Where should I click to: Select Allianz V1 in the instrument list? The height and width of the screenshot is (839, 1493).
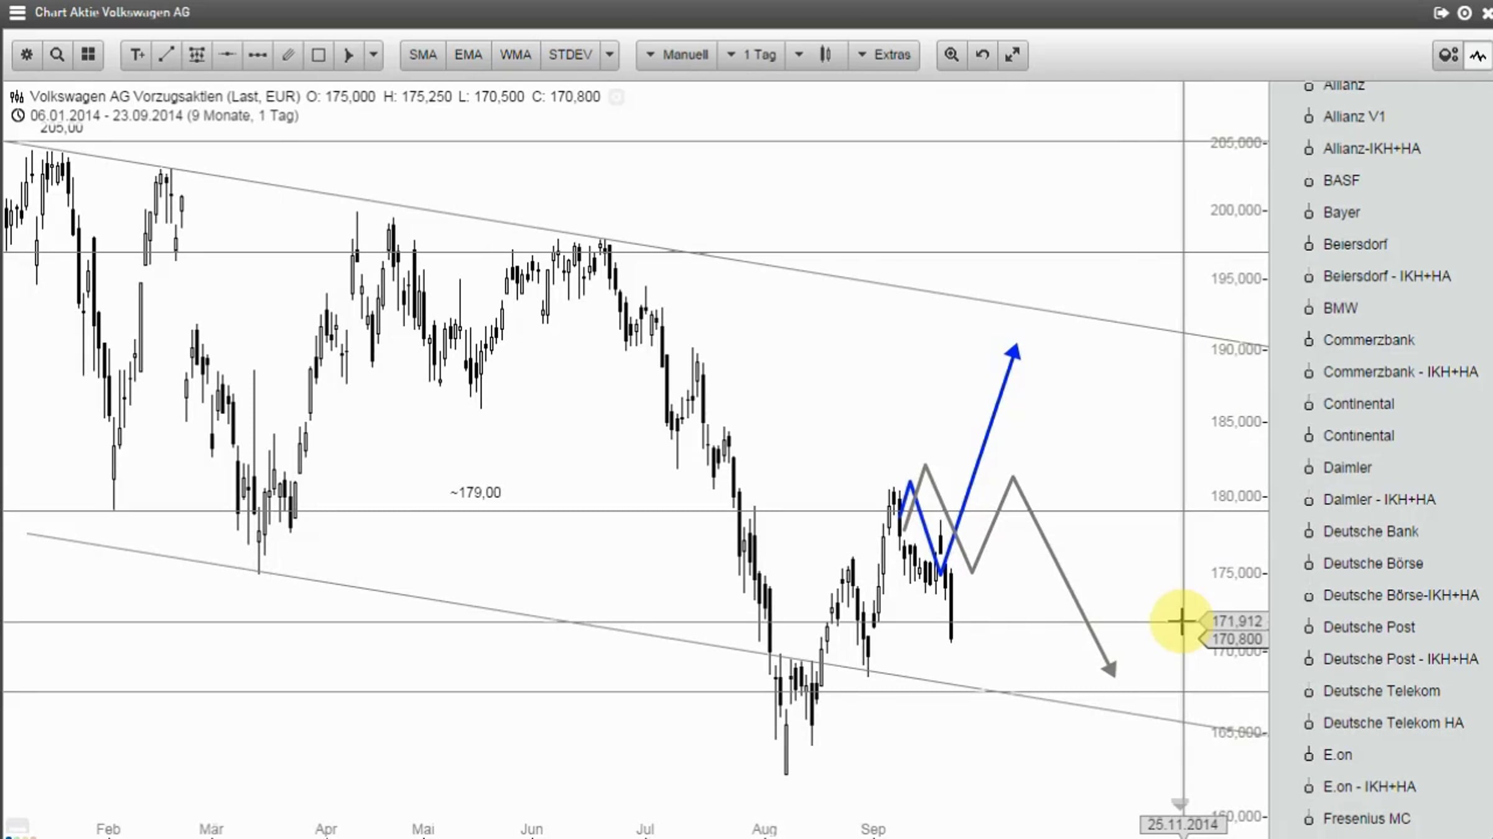(1354, 117)
